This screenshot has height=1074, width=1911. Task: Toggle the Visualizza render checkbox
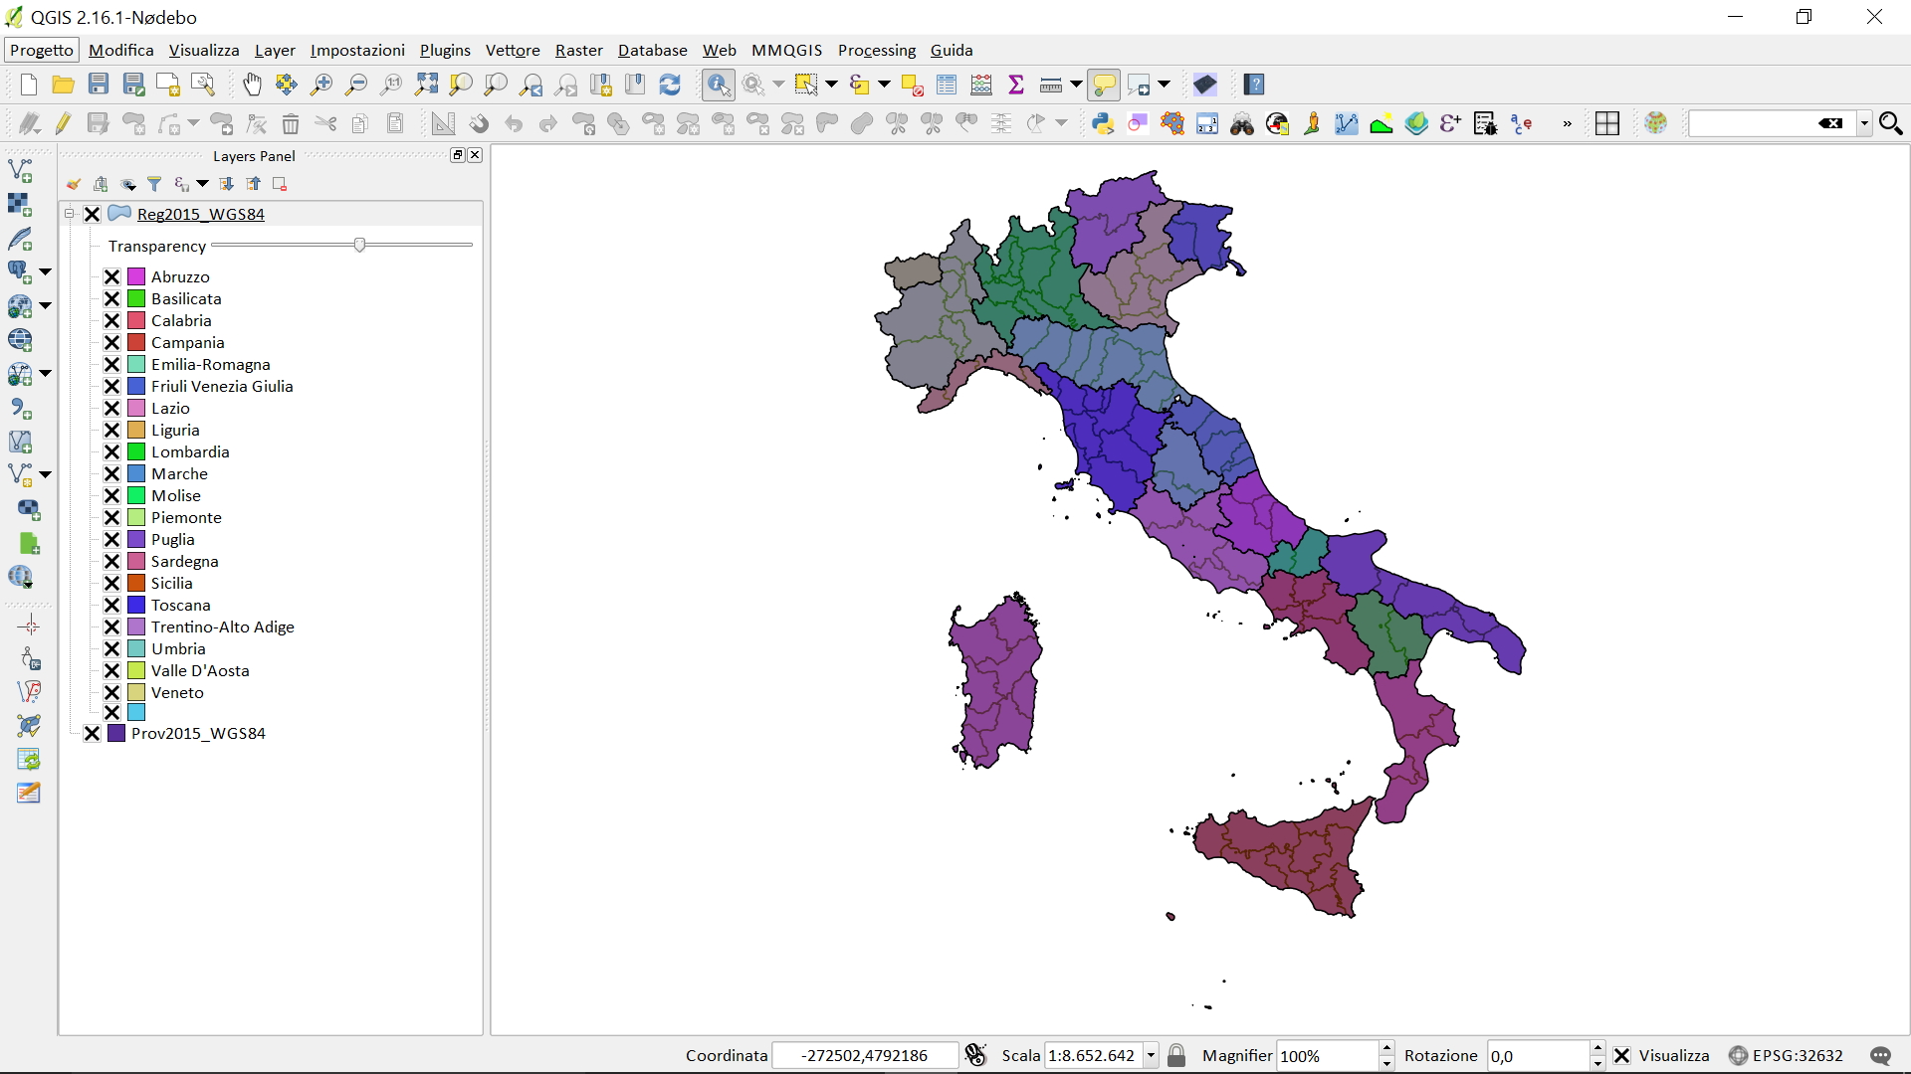(x=1622, y=1056)
